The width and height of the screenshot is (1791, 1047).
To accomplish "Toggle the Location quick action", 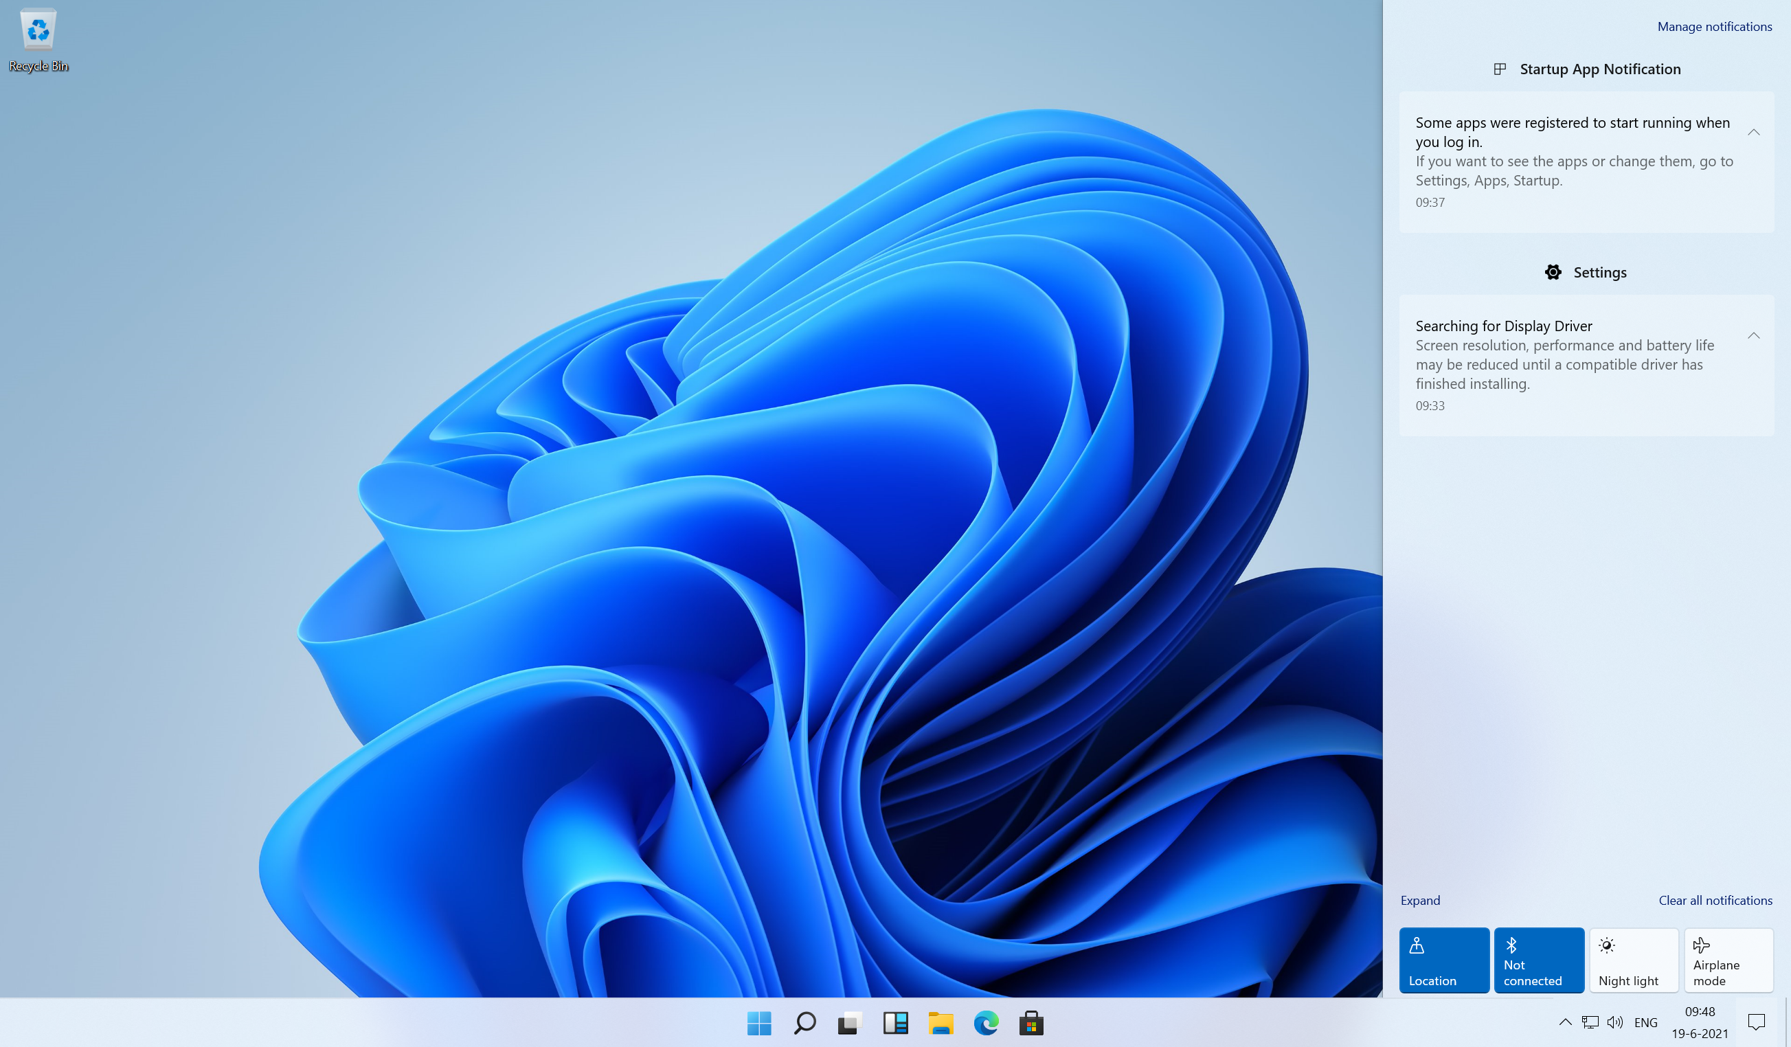I will [x=1444, y=960].
